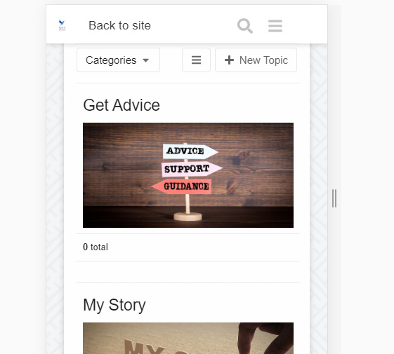This screenshot has height=354, width=394.
Task: Go back using Back to site link
Action: (x=119, y=25)
